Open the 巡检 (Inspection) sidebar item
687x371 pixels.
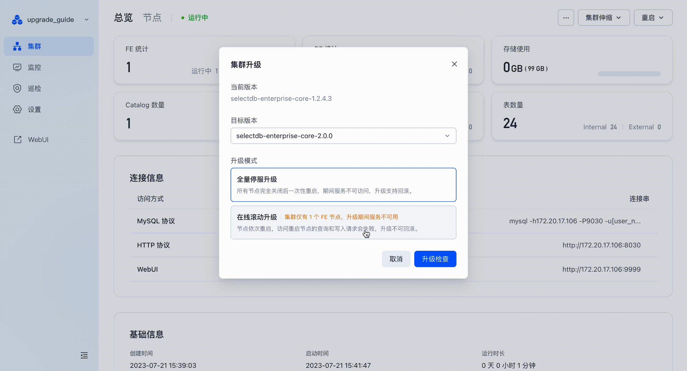pyautogui.click(x=34, y=88)
